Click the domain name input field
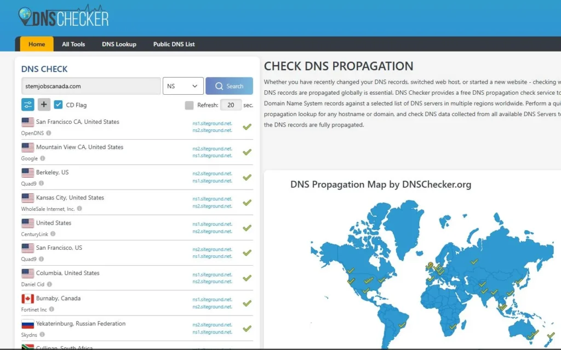 [x=90, y=86]
